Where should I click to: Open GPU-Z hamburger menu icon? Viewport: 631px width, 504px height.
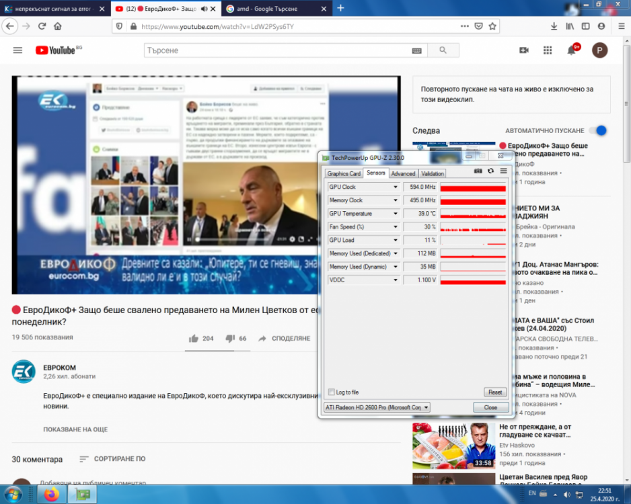[x=503, y=171]
